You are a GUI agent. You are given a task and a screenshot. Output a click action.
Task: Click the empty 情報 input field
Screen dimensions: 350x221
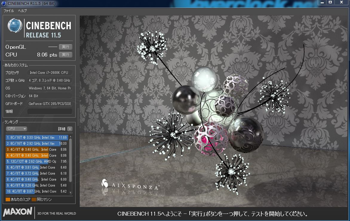point(50,111)
